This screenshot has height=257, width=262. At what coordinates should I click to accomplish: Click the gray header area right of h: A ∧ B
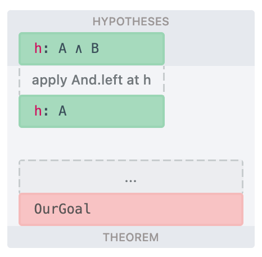click(x=210, y=48)
